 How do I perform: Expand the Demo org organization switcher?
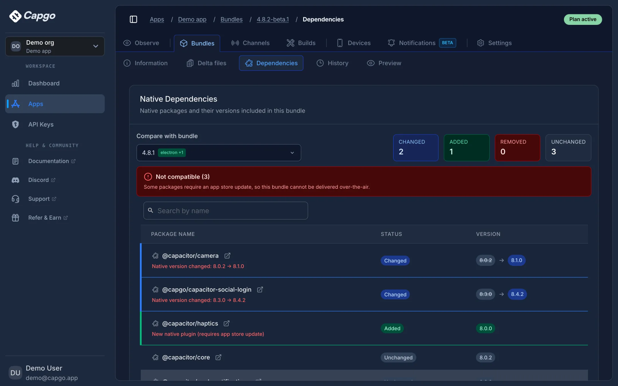coord(55,46)
